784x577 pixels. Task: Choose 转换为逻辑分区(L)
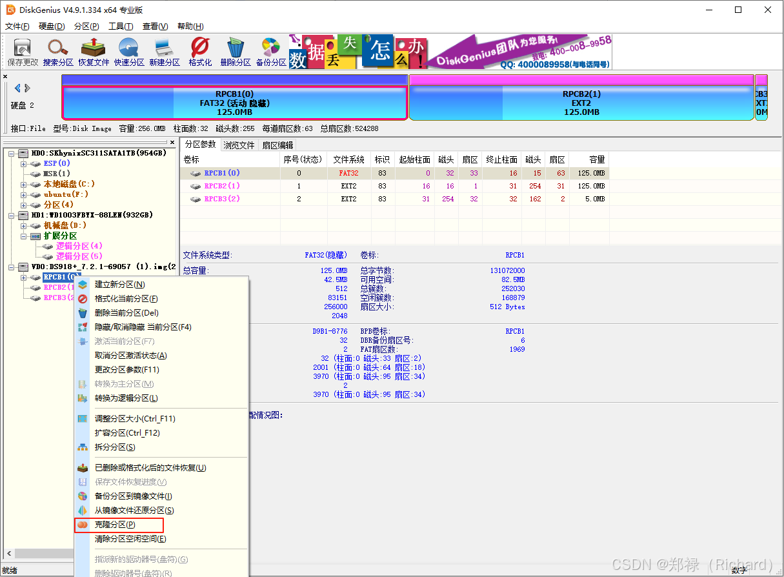(161, 398)
